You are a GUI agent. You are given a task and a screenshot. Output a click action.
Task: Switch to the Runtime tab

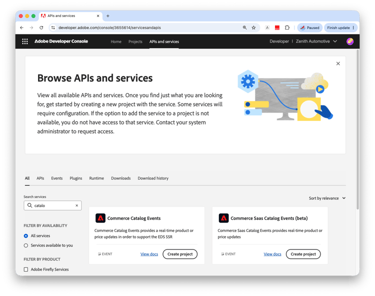pyautogui.click(x=96, y=178)
